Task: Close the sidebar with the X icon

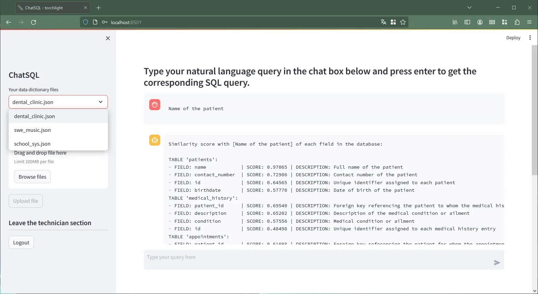Action: pyautogui.click(x=108, y=38)
